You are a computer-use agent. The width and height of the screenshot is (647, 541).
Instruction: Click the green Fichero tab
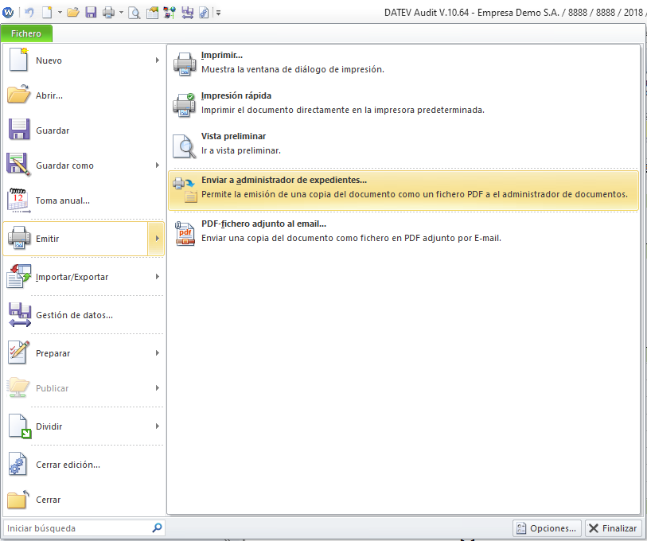point(26,33)
